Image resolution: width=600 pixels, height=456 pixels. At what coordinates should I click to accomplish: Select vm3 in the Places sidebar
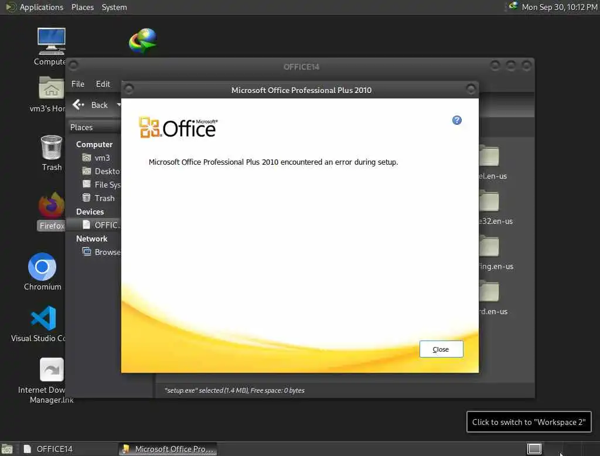(97, 158)
